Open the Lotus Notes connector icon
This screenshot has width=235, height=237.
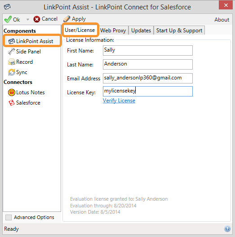(x=12, y=92)
